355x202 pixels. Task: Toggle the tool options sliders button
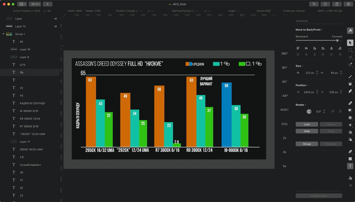348,4
